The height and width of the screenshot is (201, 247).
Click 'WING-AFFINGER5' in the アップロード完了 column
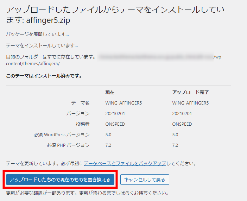190,103
